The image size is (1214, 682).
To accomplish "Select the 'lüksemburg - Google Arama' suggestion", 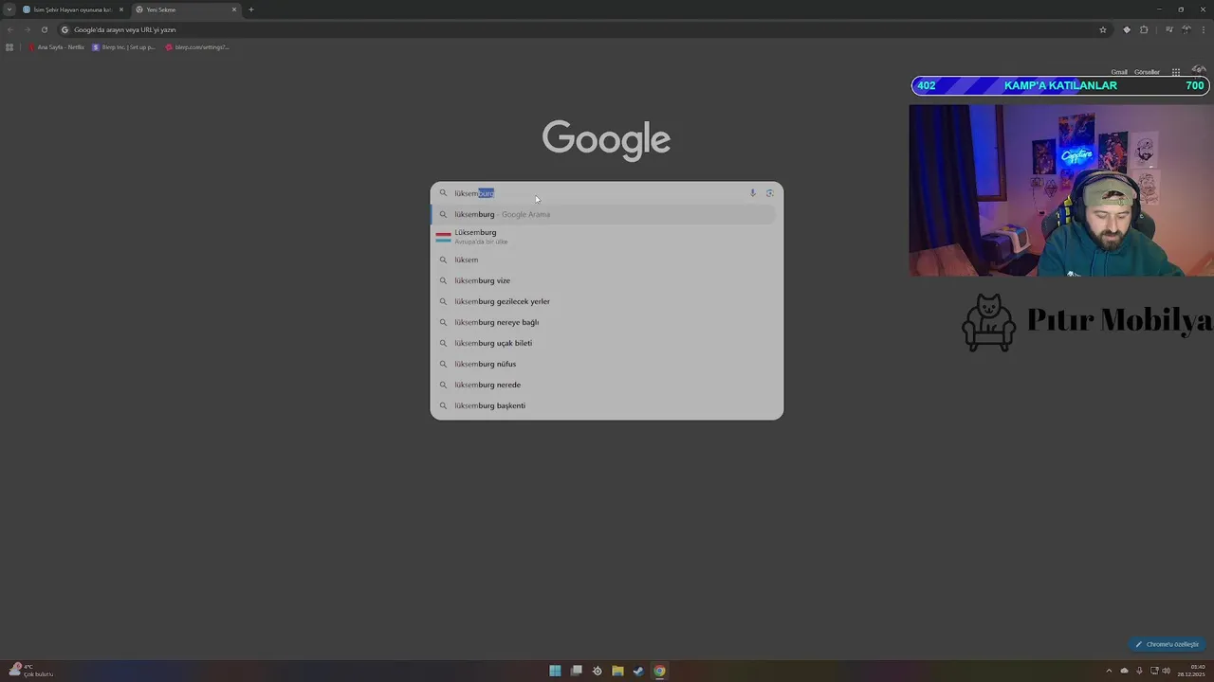I will tap(604, 214).
